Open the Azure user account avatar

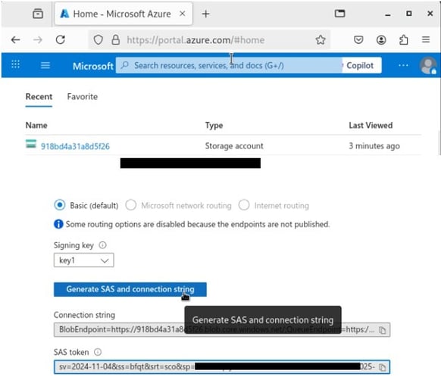(428, 65)
